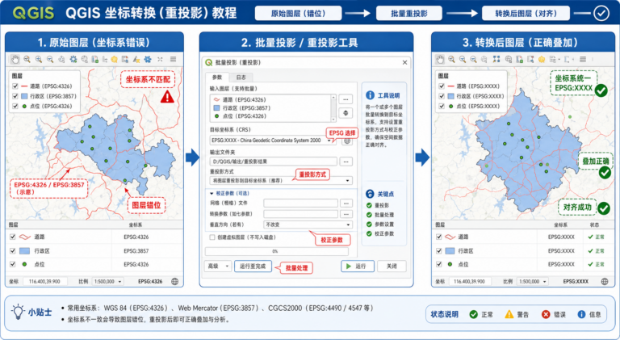The image size is (620, 340).
Task: Click the lock icon beside 关键点
Action: (x=370, y=194)
